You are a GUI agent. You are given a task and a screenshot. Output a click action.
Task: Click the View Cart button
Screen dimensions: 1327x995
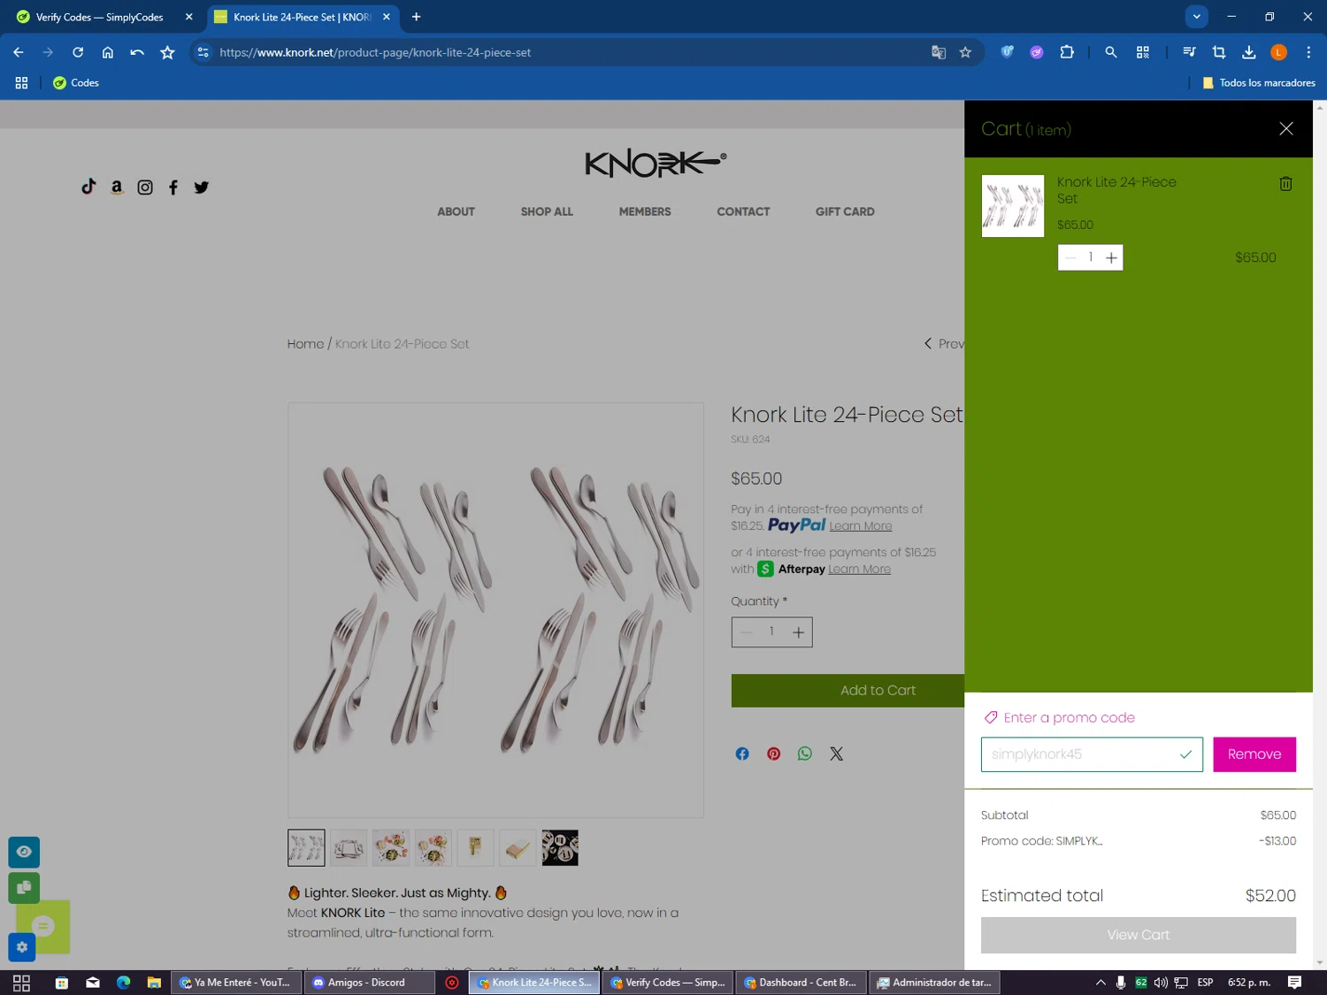[x=1138, y=935]
